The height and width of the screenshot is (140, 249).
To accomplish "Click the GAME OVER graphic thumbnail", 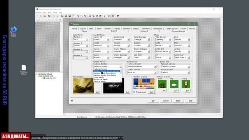I will click(x=114, y=86).
